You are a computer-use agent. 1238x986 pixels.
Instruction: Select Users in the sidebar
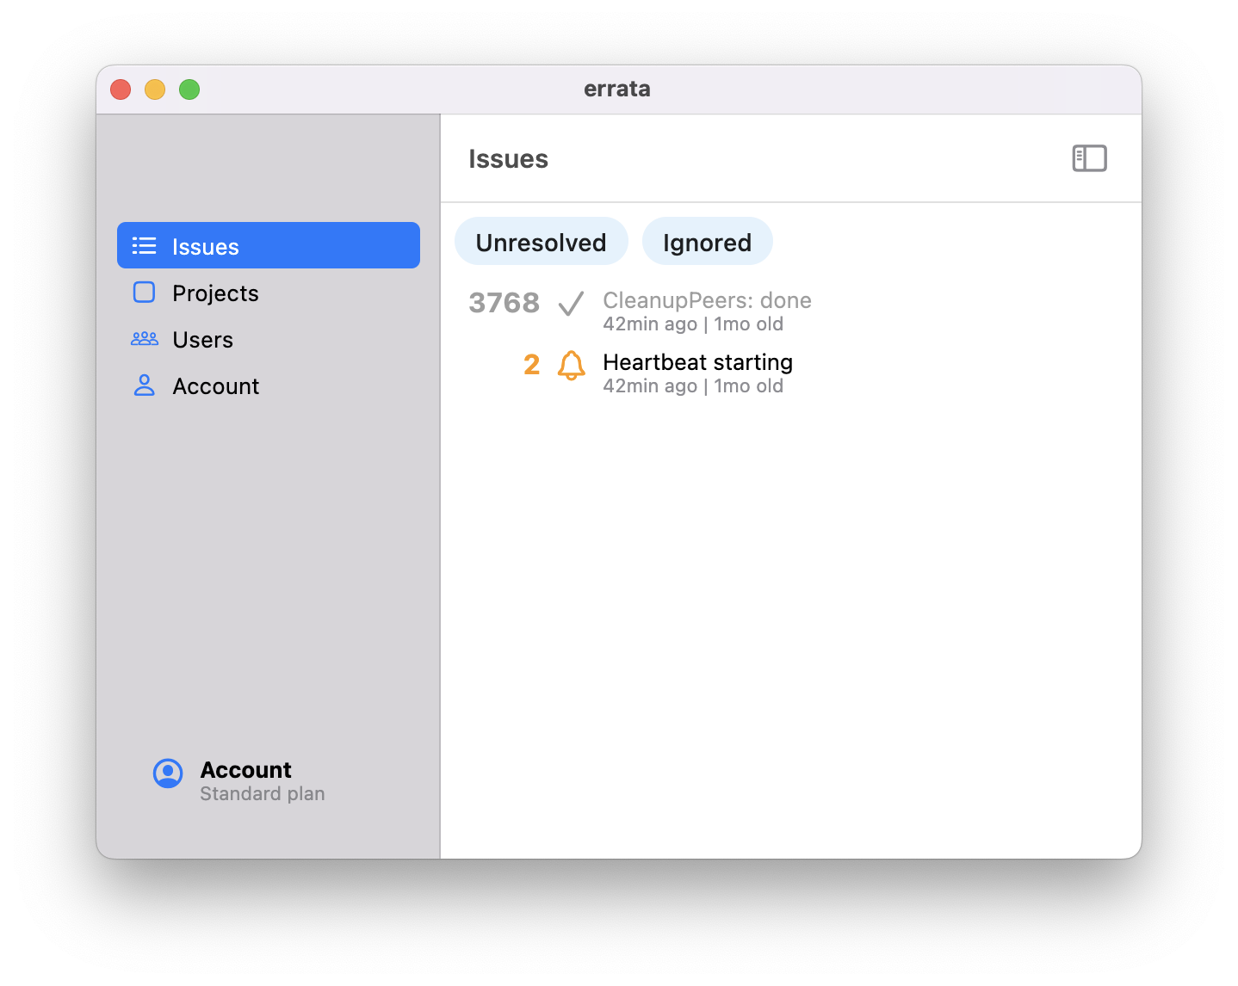tap(202, 339)
